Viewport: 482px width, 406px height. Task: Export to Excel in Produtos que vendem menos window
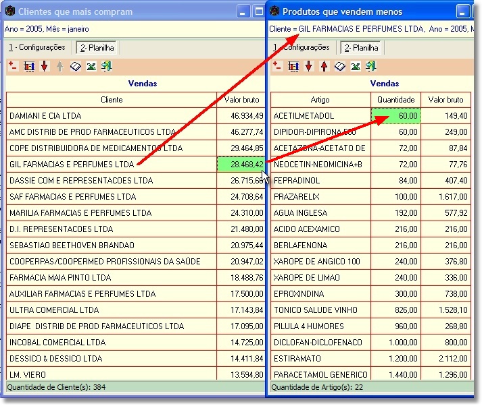[356, 66]
